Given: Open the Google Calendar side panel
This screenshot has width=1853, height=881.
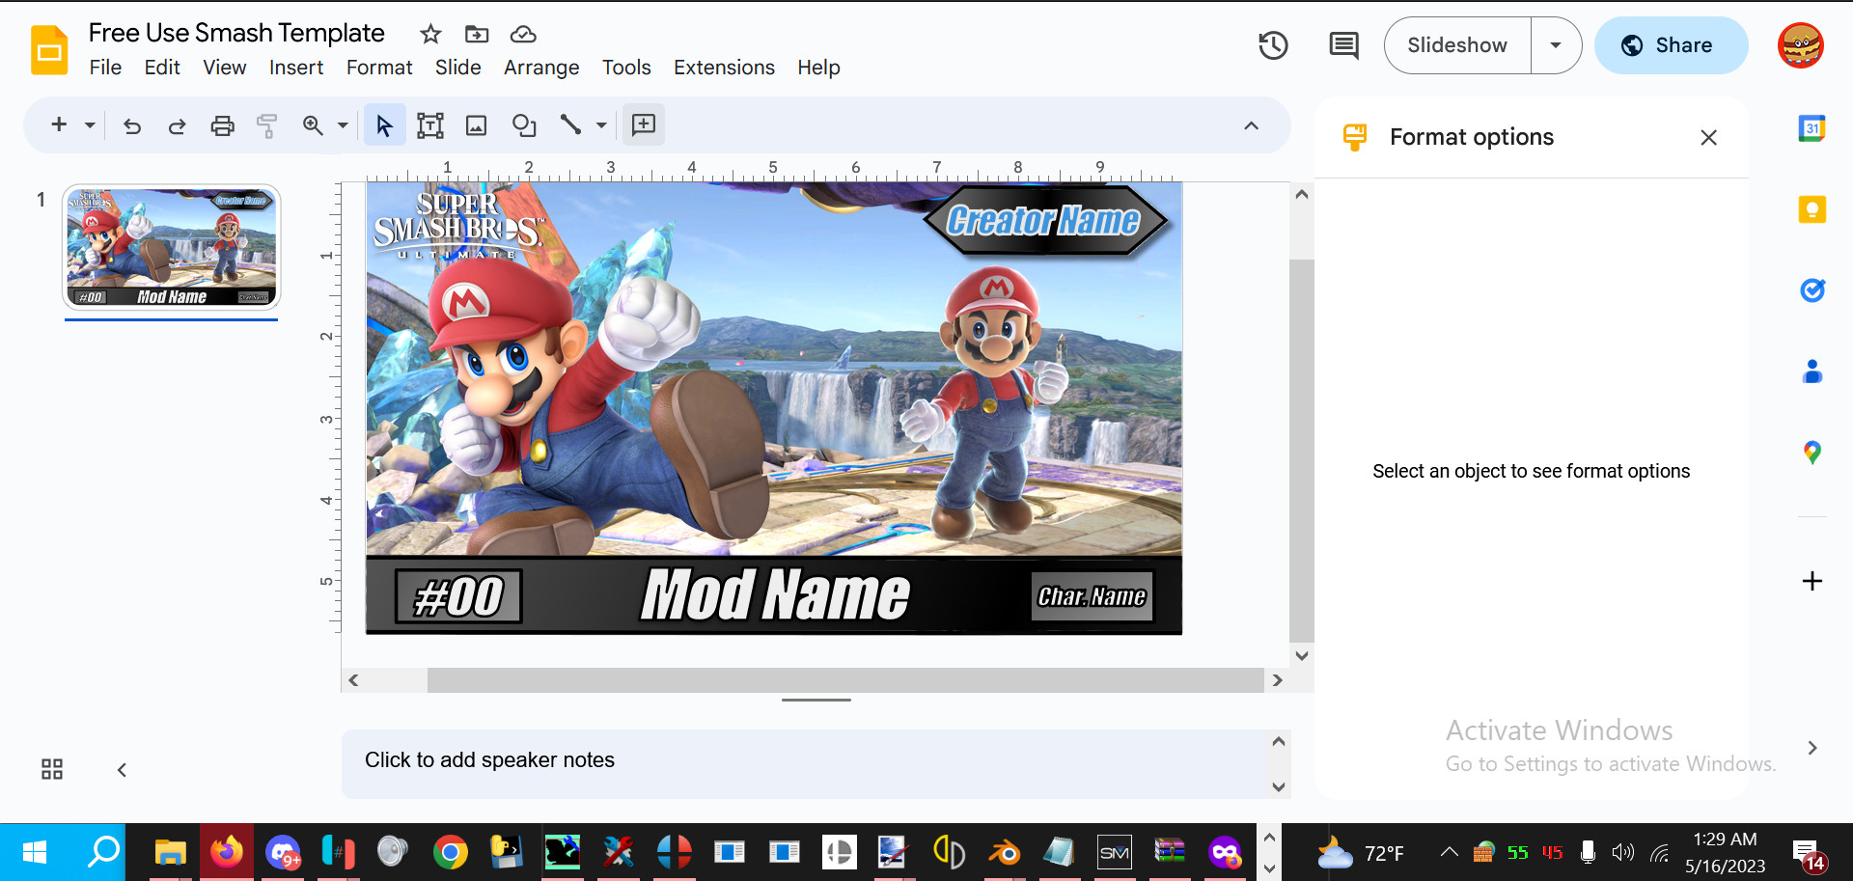Looking at the screenshot, I should [x=1812, y=128].
